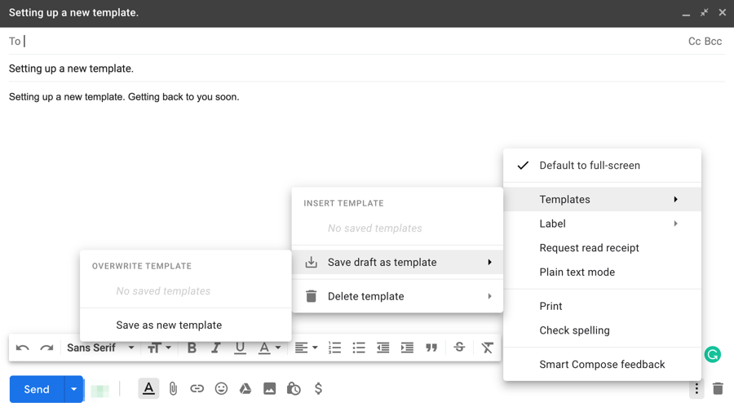The image size is (734, 403).
Task: Insert files using Google Drive
Action: click(245, 388)
